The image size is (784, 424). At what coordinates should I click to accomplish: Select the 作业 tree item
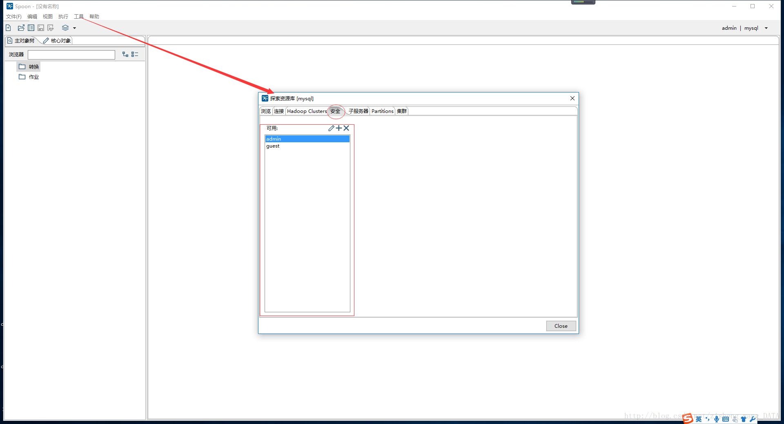click(x=29, y=77)
